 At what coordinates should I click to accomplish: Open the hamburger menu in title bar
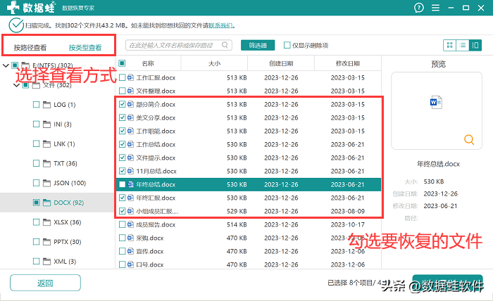pyautogui.click(x=436, y=8)
